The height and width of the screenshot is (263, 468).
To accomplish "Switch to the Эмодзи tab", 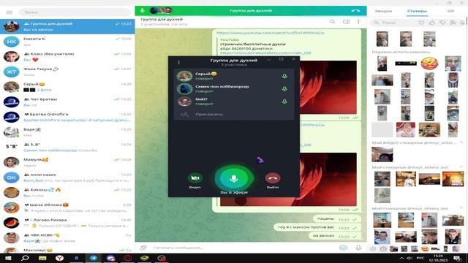I will point(383,11).
